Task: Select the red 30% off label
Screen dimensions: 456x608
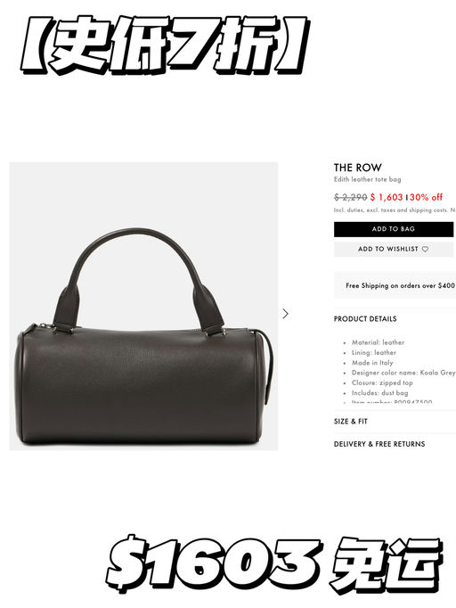Action: (426, 197)
